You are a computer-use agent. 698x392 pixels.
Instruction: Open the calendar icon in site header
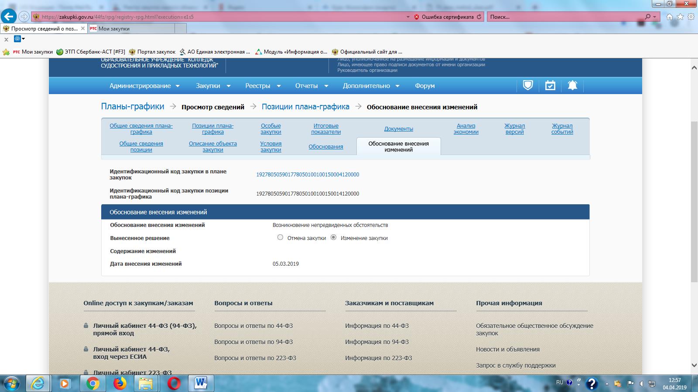[x=550, y=85]
